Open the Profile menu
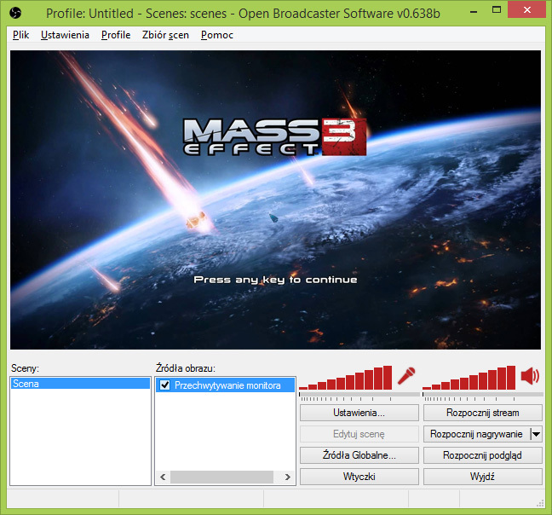Viewport: 552px width, 515px height. tap(116, 35)
